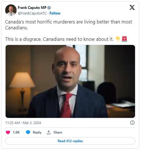
Task: Follow Frank Caputo MP
Action: [x=55, y=13]
